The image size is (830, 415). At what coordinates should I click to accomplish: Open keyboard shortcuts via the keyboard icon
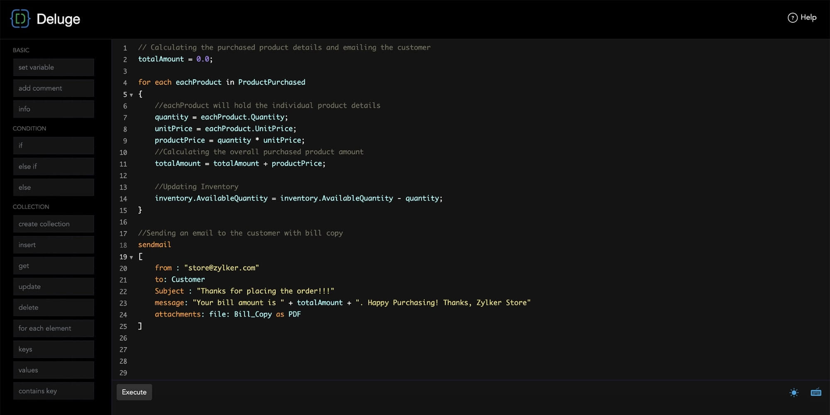coord(815,393)
